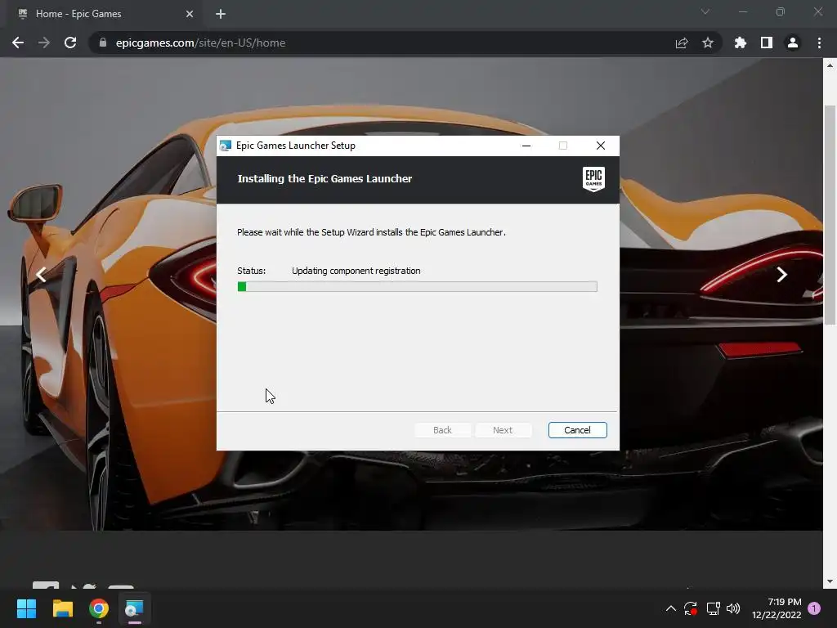Open volume control tray icon
This screenshot has width=837, height=628.
coord(733,608)
